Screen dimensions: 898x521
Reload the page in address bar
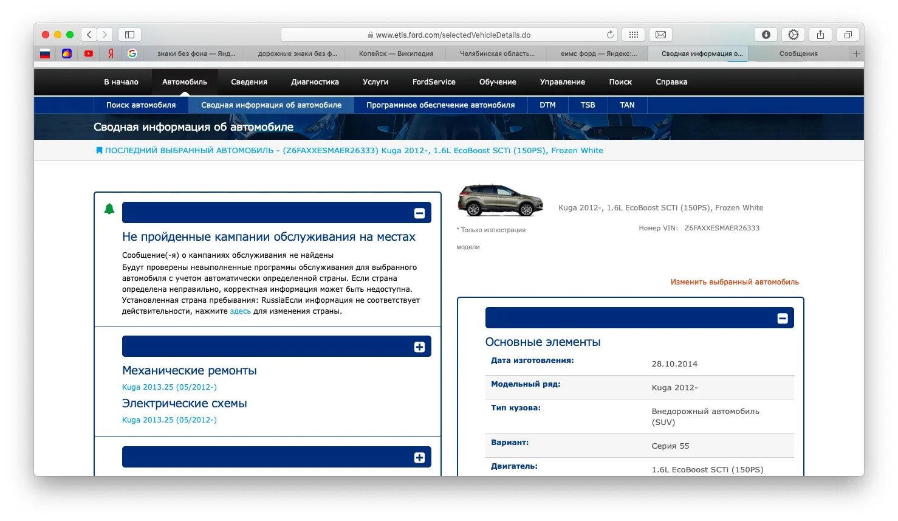tap(610, 35)
